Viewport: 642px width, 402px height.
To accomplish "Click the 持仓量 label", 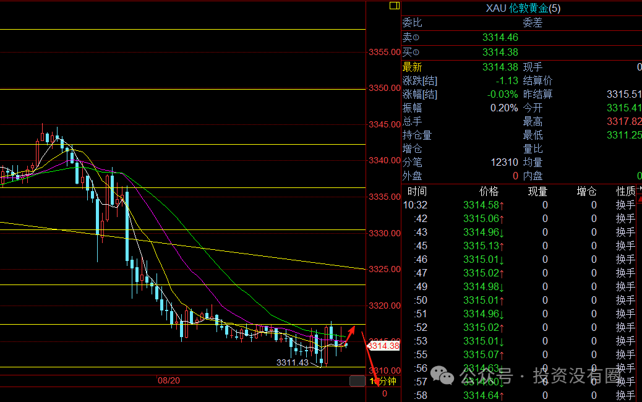I will pos(417,135).
